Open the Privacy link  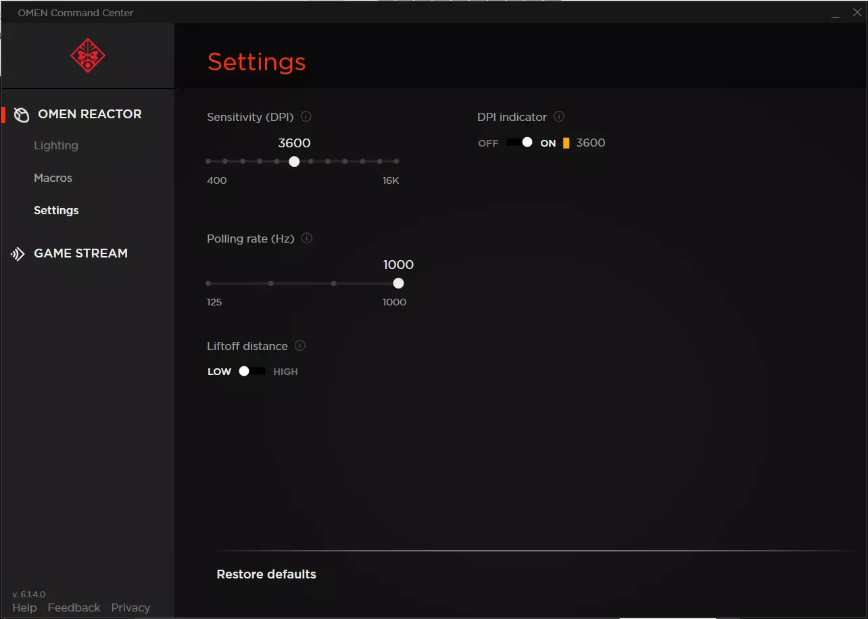(x=130, y=608)
